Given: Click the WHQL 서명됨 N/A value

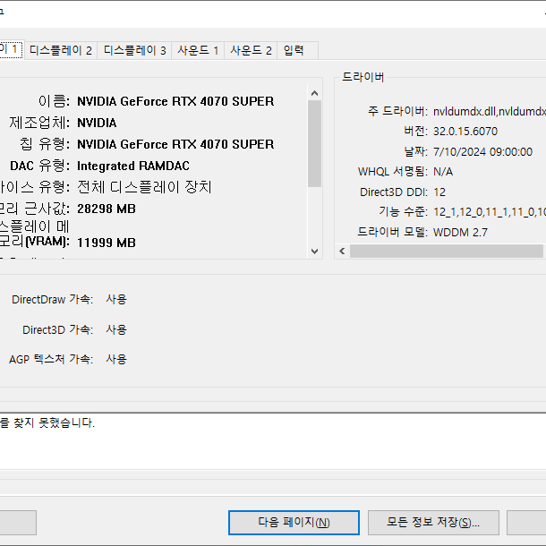Looking at the screenshot, I should point(443,172).
